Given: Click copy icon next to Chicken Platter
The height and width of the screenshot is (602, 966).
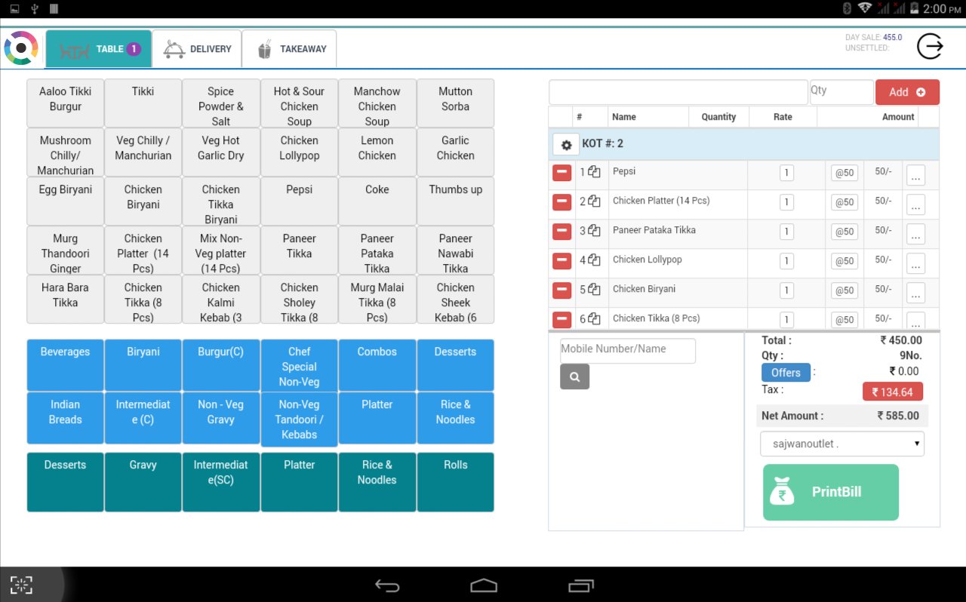Looking at the screenshot, I should tap(594, 201).
